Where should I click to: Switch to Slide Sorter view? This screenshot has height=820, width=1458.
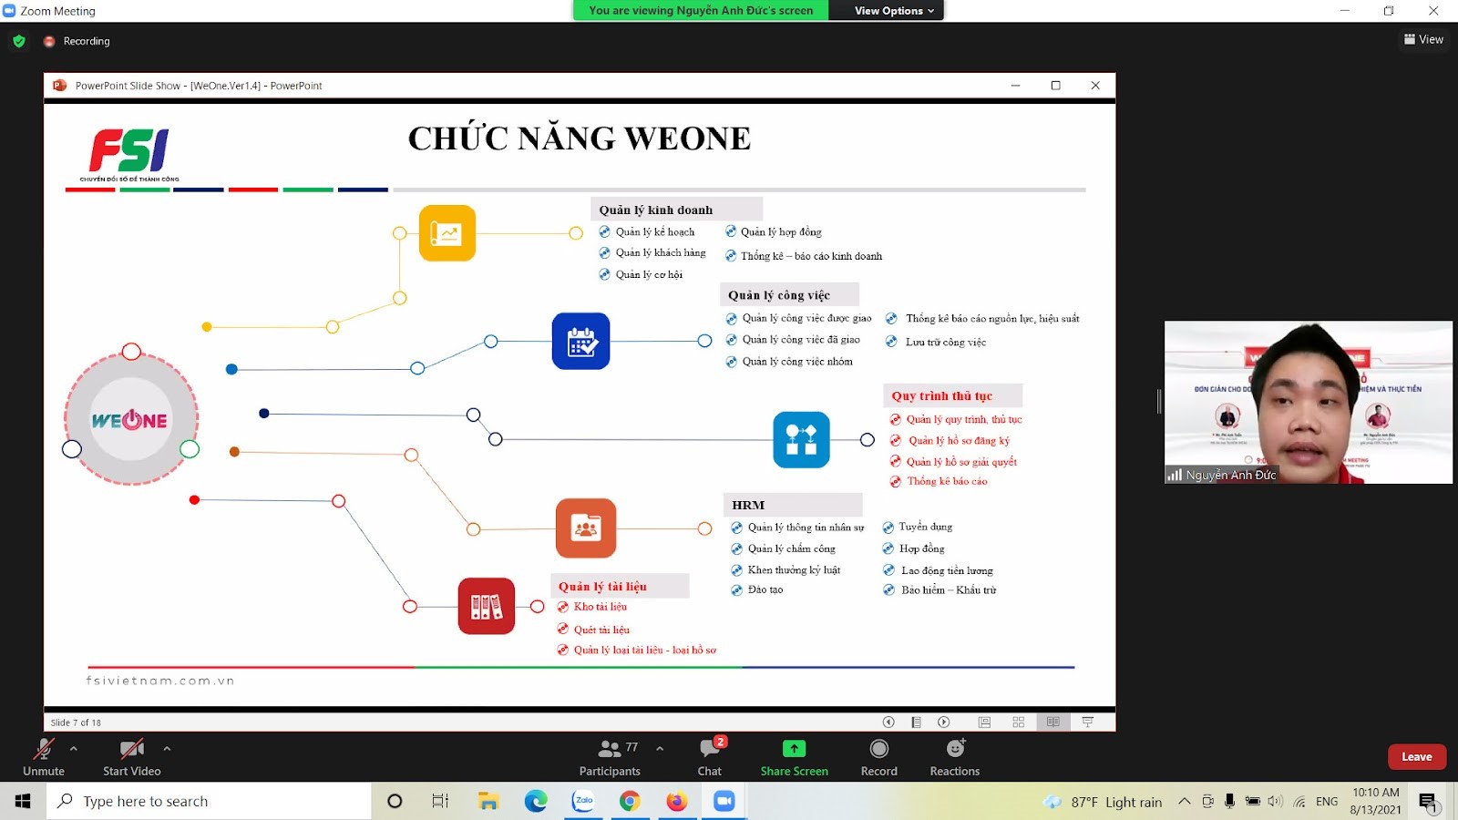1019,722
